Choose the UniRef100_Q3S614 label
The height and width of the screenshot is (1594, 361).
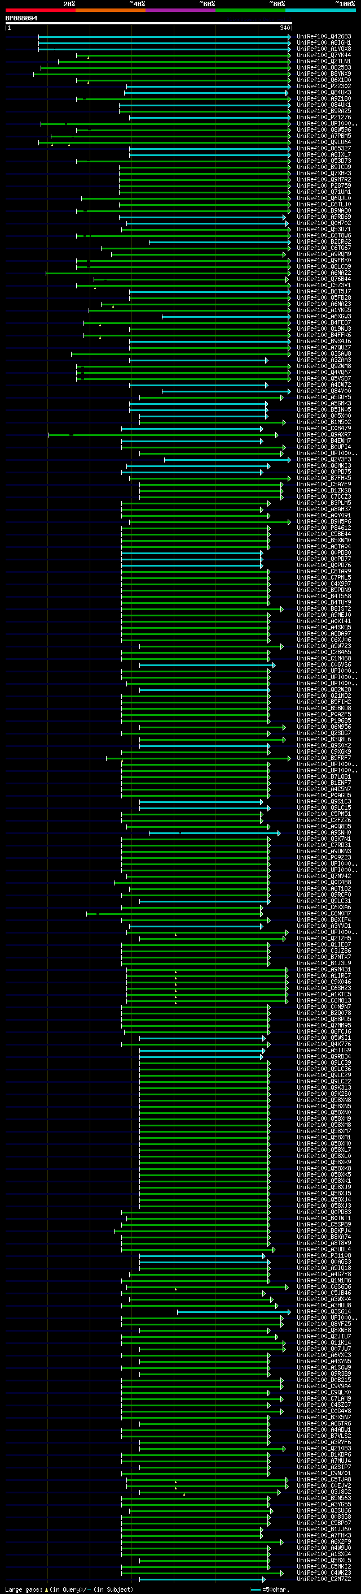(x=323, y=1312)
